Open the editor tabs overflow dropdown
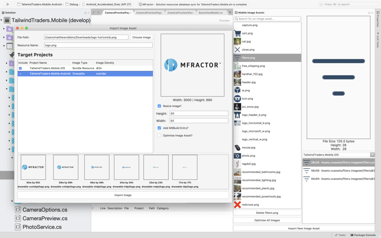 [x=230, y=12]
